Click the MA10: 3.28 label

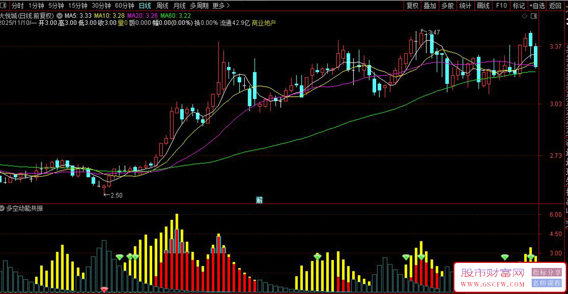pos(110,15)
